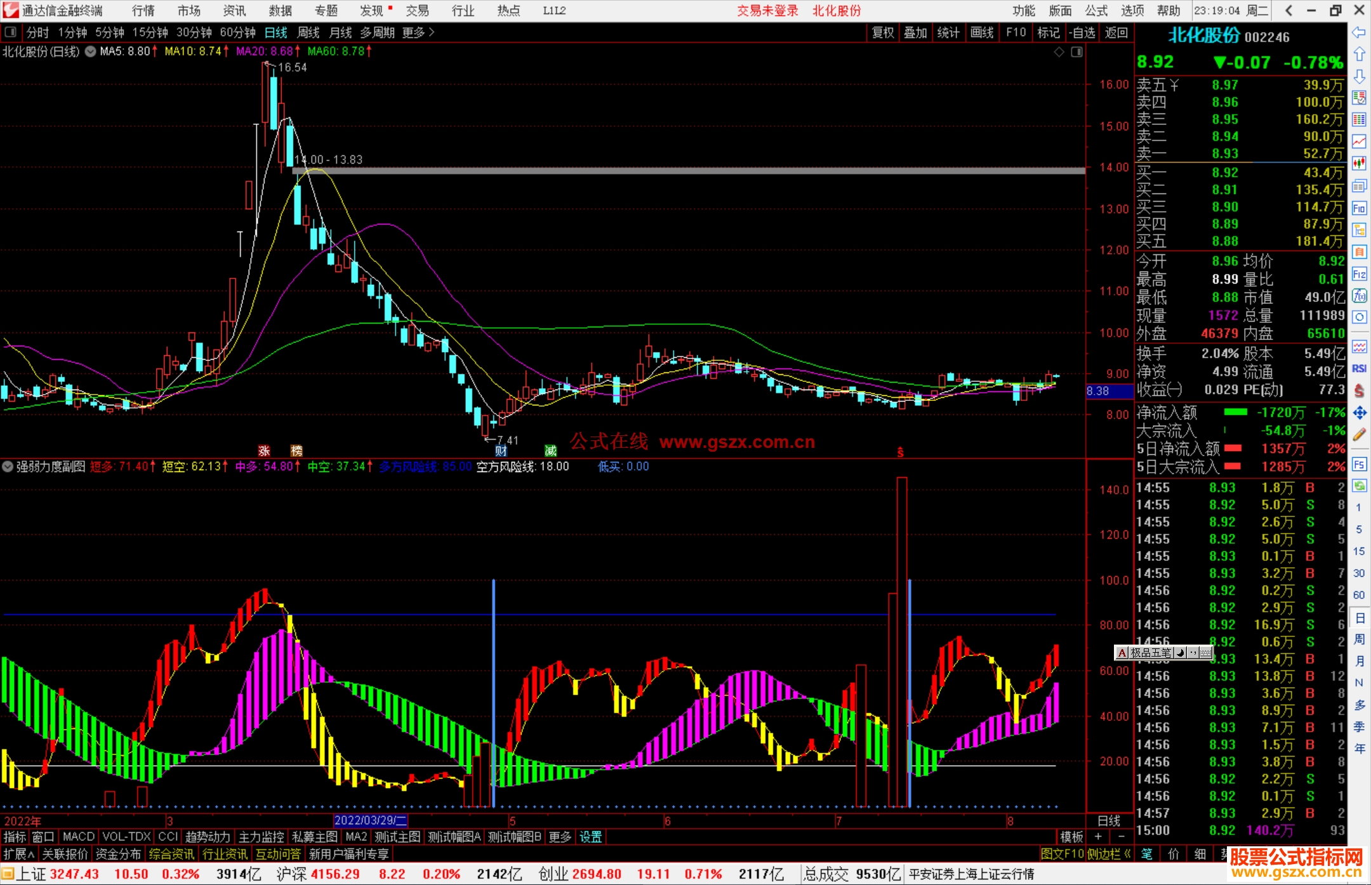Click the 画线 button
The width and height of the screenshot is (1371, 885).
pos(982,32)
